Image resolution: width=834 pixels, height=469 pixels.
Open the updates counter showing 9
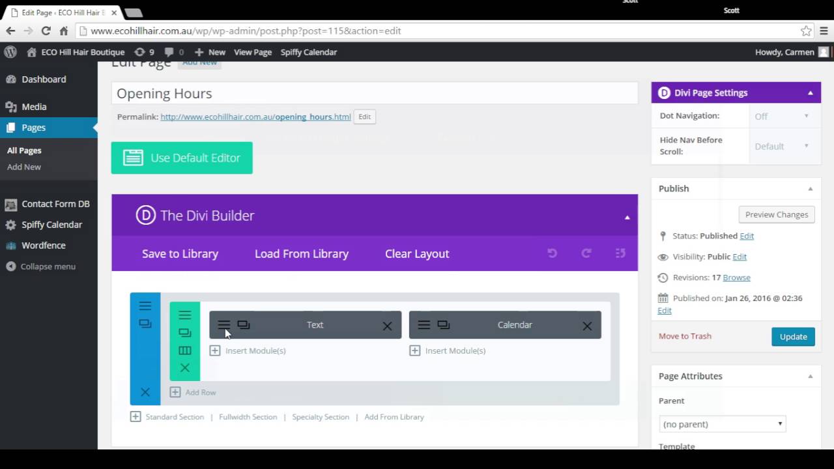(144, 52)
